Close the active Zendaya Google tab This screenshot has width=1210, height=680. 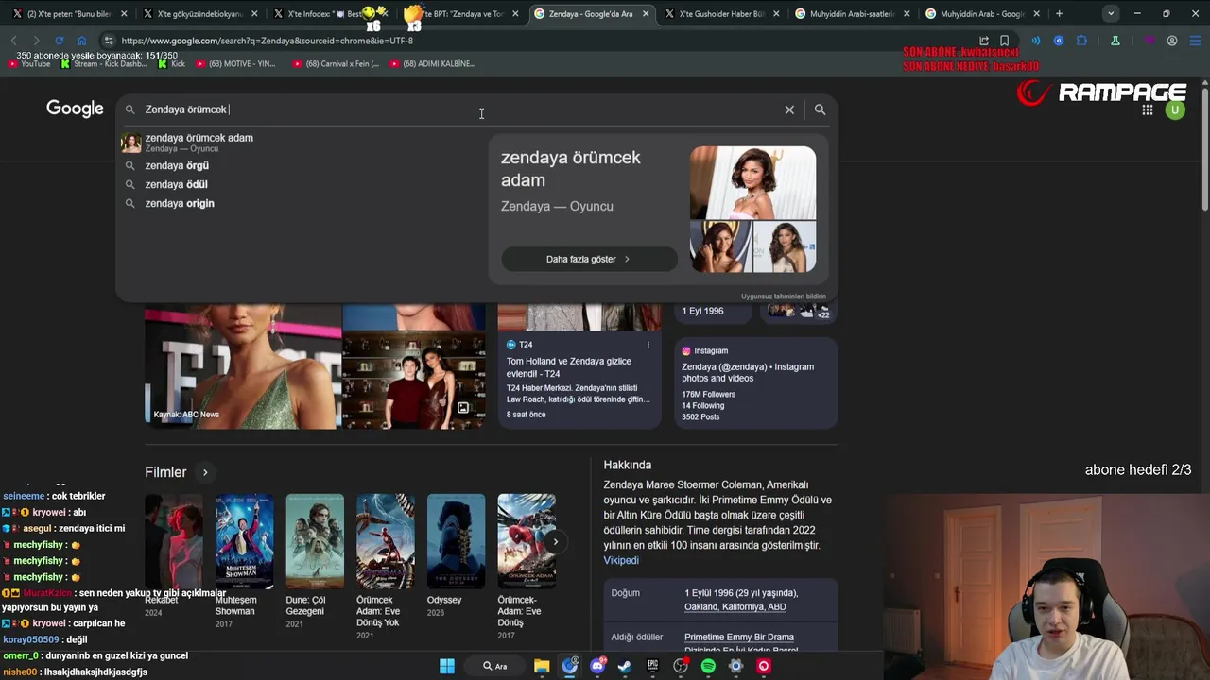[646, 14]
